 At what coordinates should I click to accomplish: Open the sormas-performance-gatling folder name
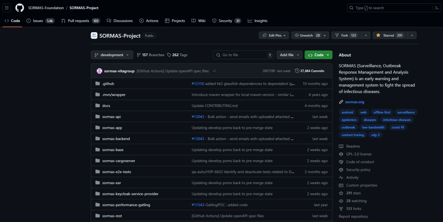tap(126, 205)
